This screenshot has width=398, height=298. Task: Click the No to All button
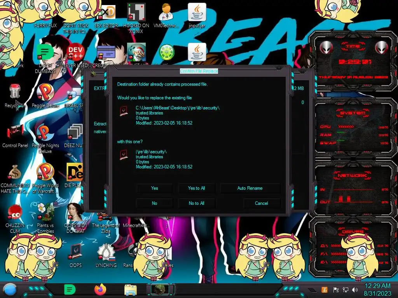tap(196, 203)
